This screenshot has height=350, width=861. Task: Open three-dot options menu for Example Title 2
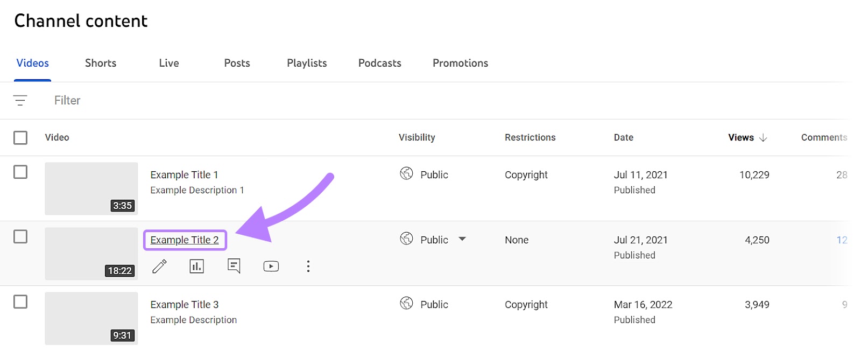pos(308,266)
